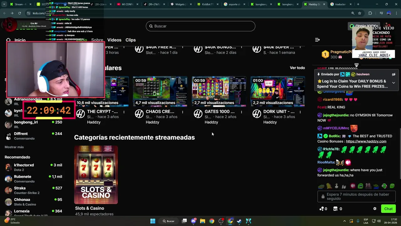The width and height of the screenshot is (401, 226).
Task: Open Steam from the taskbar
Action: click(x=239, y=221)
